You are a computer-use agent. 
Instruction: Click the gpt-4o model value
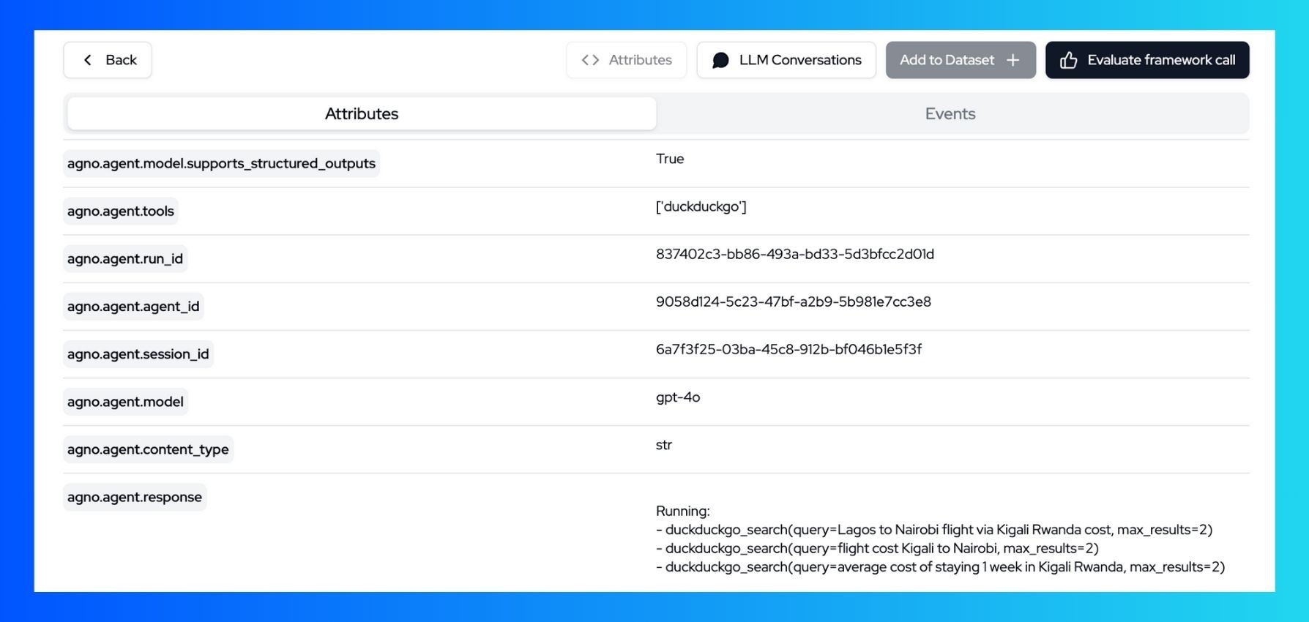678,397
